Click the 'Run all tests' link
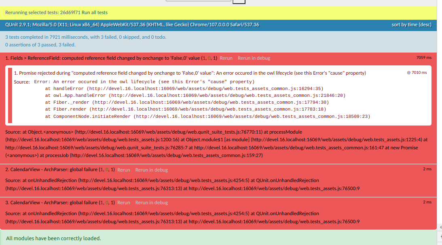 pos(95,13)
